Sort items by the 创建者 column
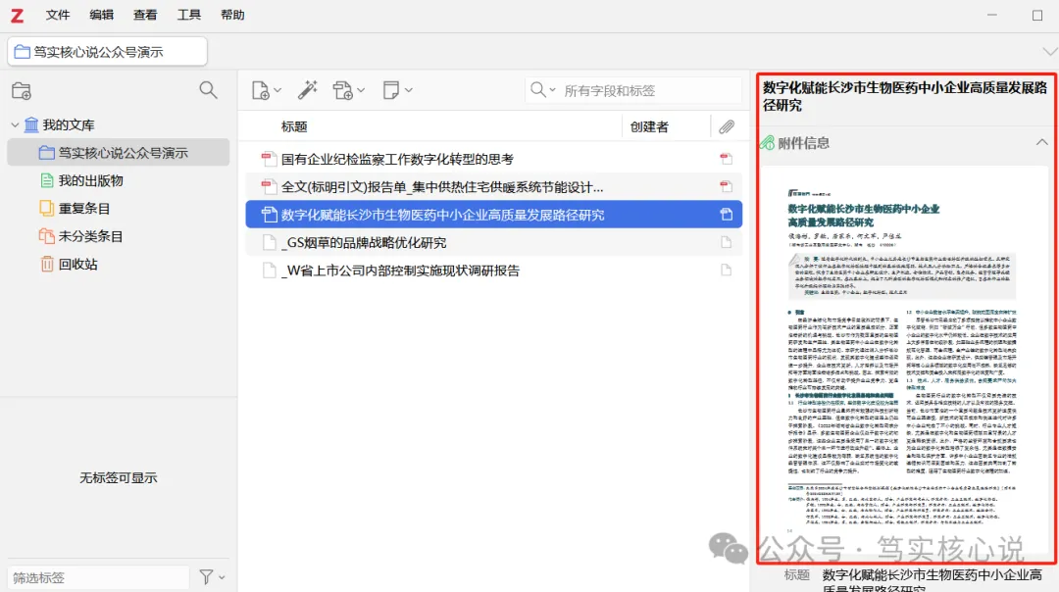The image size is (1059, 592). [649, 126]
